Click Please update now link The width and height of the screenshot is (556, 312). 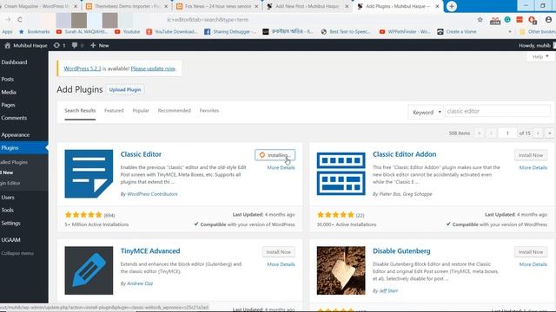click(153, 68)
